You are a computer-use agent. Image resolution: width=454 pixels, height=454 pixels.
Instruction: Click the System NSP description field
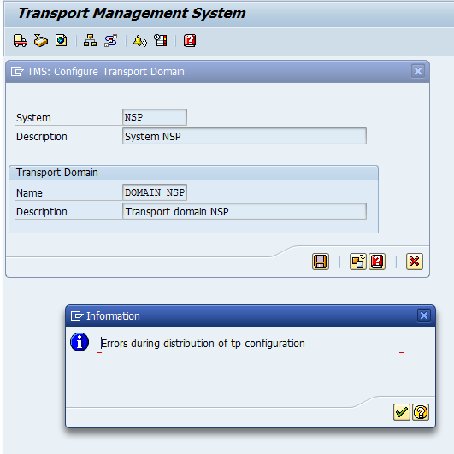coord(245,136)
